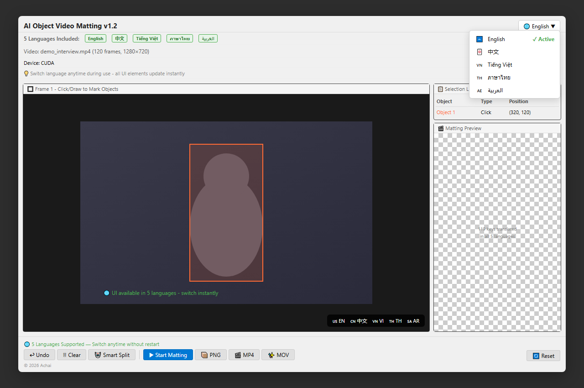Open the English language dropdown

(x=539, y=26)
